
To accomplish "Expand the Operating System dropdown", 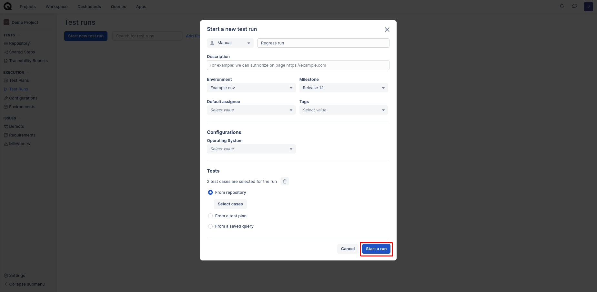I will pyautogui.click(x=251, y=149).
